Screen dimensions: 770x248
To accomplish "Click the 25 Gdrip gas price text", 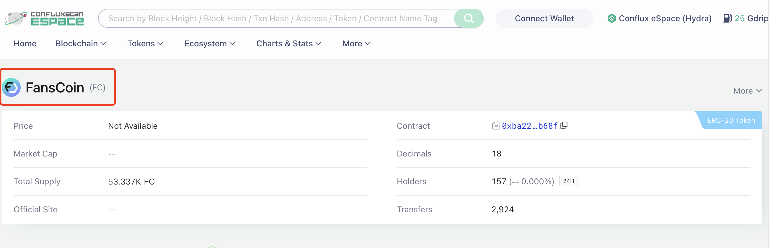I will [751, 19].
